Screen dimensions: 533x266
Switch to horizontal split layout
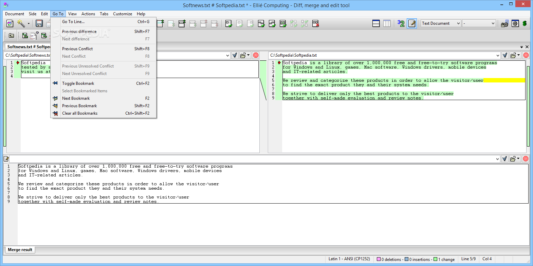(x=376, y=23)
